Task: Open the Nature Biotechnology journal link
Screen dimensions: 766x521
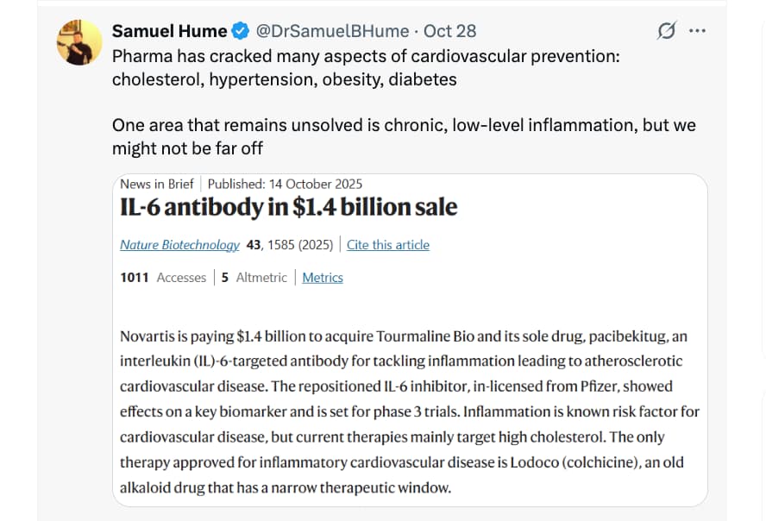Action: [179, 245]
